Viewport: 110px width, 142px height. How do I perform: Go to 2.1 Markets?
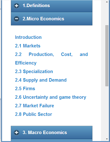(x=28, y=46)
